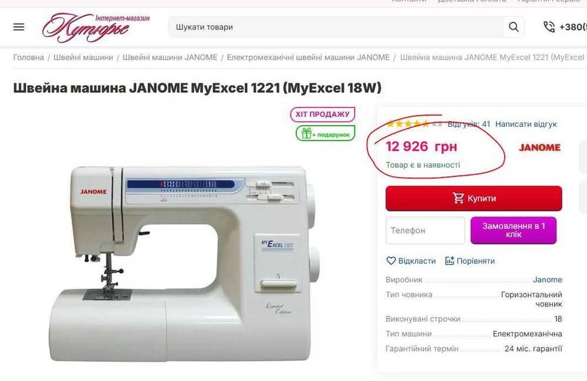Viewport: 587px width, 381px height.
Task: Click the JANOME brand logo
Action: point(539,147)
